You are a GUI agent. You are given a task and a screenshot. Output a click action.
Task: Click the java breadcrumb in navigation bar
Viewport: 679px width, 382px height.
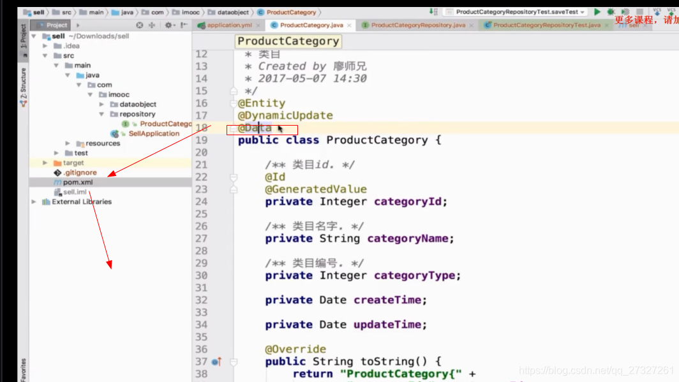(123, 13)
